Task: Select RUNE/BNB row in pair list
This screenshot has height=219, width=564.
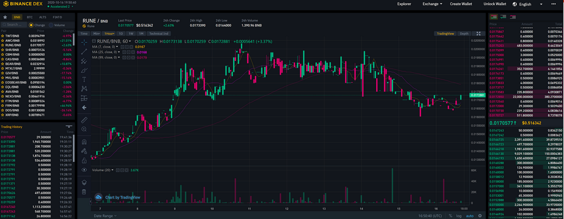Action: [37, 45]
